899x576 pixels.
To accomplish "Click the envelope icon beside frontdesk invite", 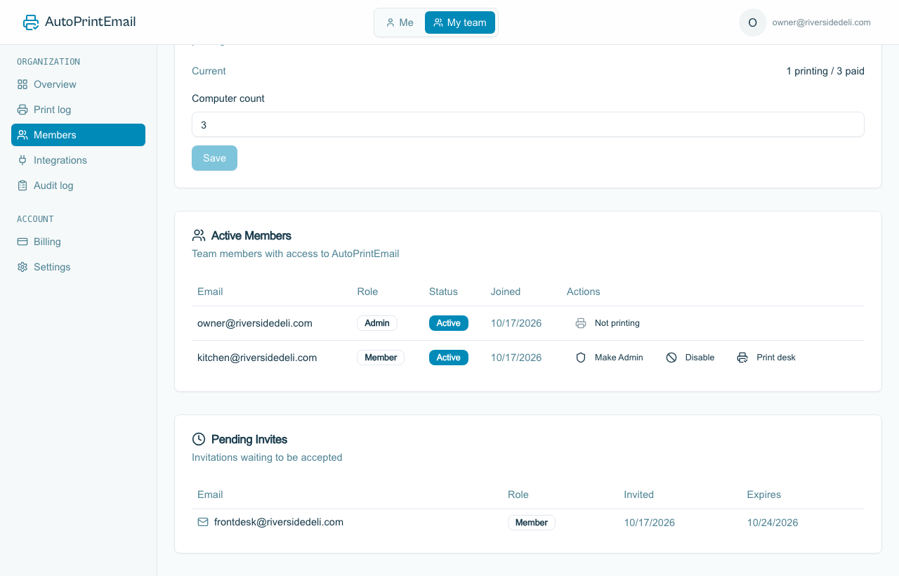I will pyautogui.click(x=203, y=522).
